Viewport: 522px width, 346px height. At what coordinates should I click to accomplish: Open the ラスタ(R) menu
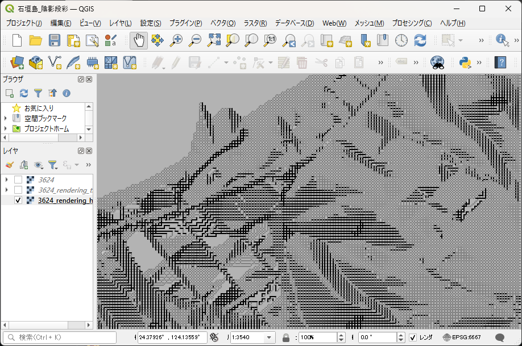(255, 23)
